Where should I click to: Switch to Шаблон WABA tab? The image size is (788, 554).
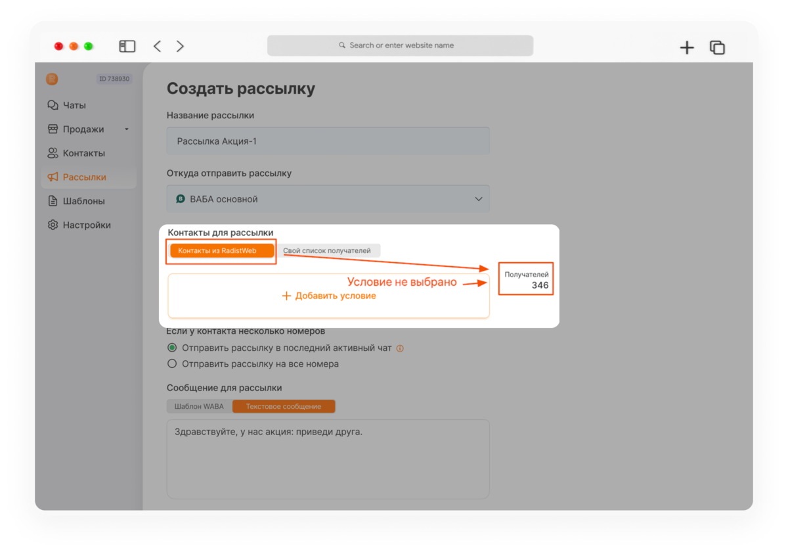tap(199, 407)
